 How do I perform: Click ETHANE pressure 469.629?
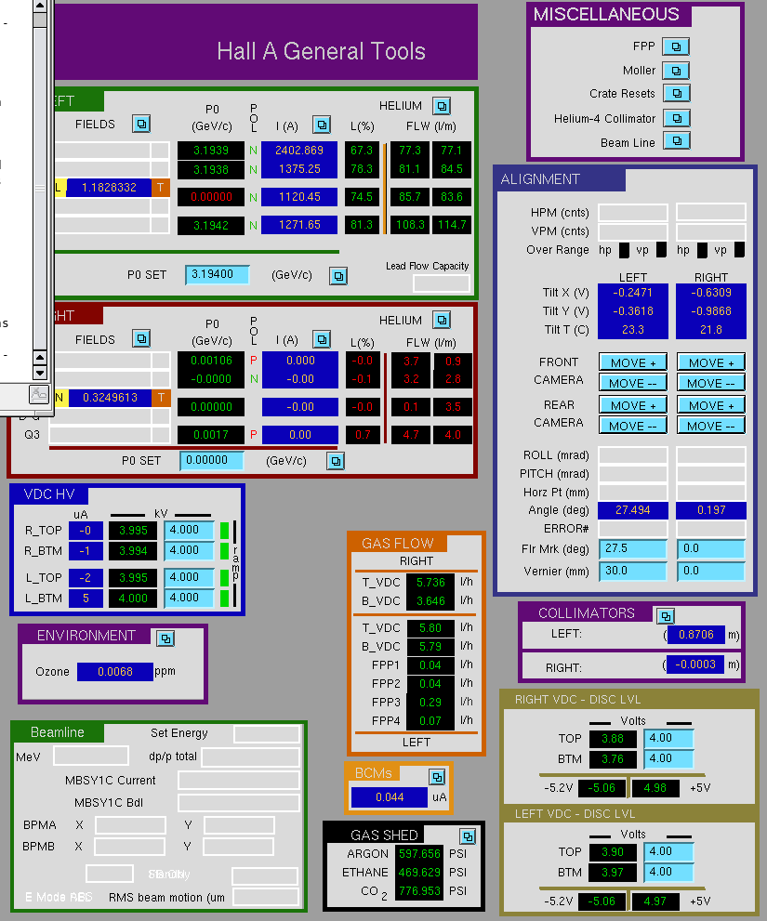coord(419,873)
